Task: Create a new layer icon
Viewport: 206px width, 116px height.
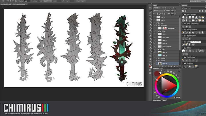Action: (174, 66)
